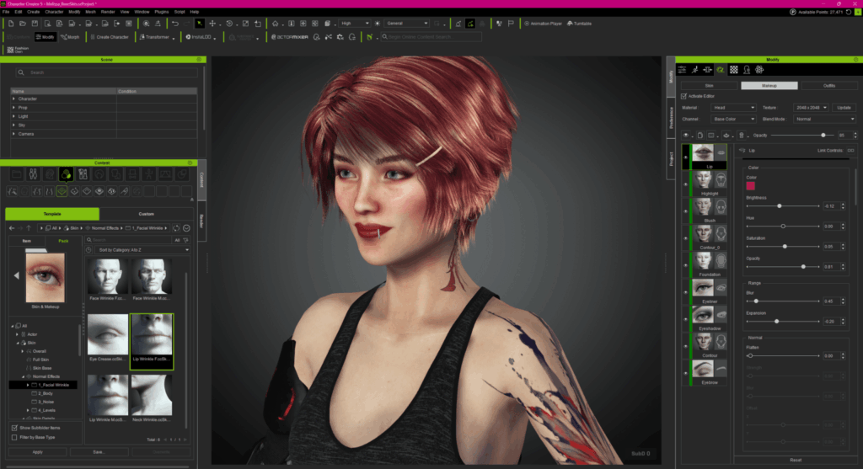Hide the Lip makeup layer eye
This screenshot has width=863, height=469.
[x=685, y=157]
